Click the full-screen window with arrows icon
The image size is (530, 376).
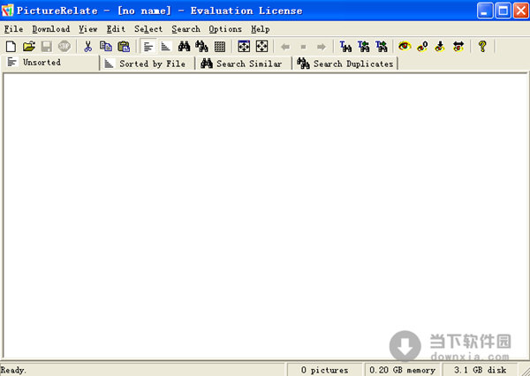click(x=244, y=46)
